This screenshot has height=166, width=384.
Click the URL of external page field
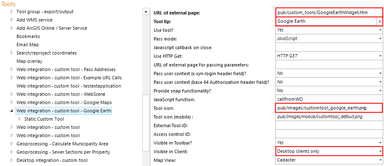click(x=329, y=12)
